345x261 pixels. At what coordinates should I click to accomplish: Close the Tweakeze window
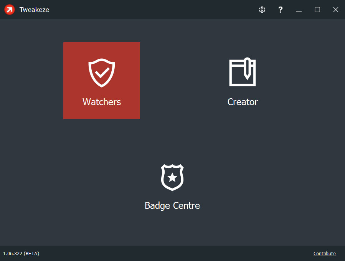(x=336, y=10)
